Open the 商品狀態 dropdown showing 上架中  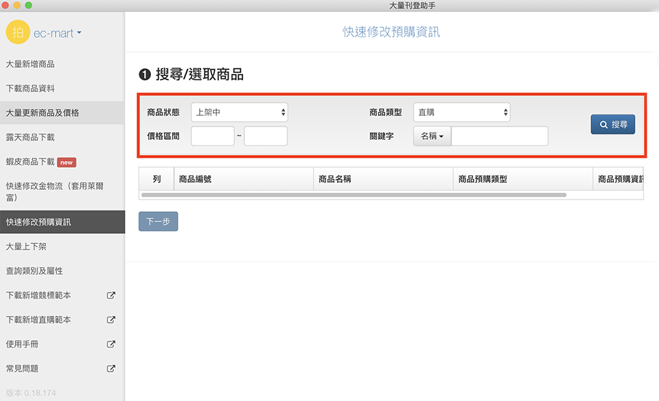pos(239,112)
